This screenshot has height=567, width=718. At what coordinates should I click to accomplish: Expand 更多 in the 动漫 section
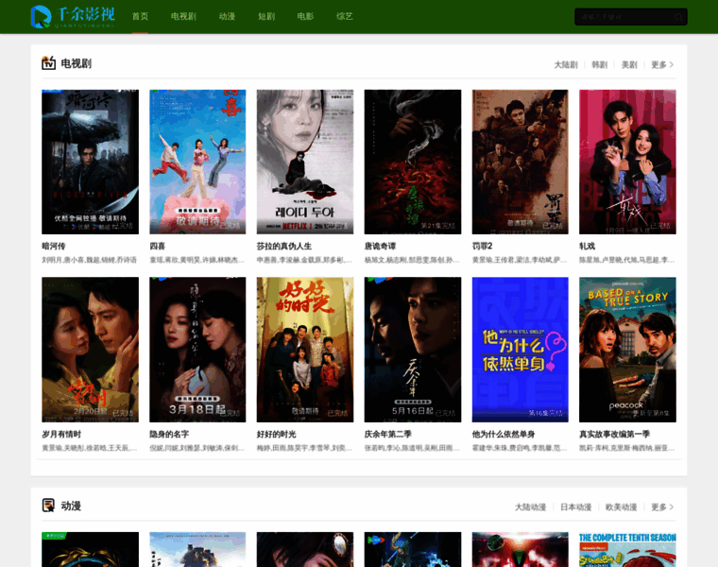tap(662, 507)
